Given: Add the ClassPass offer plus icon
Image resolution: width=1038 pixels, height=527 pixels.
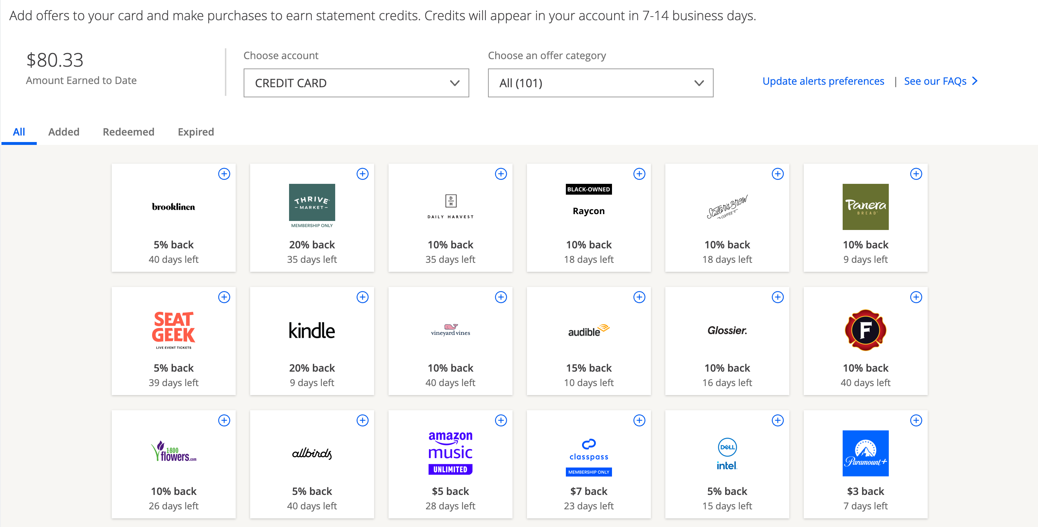Looking at the screenshot, I should [x=639, y=420].
